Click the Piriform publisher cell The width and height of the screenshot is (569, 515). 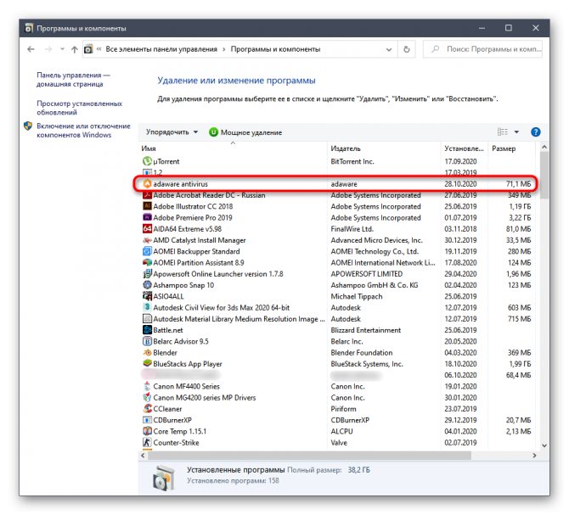(x=343, y=408)
